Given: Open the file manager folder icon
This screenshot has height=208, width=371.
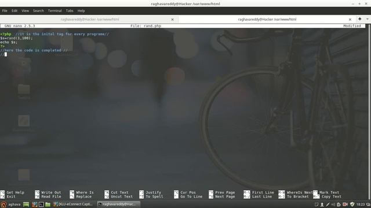Looking at the screenshot, I should 48,205.
